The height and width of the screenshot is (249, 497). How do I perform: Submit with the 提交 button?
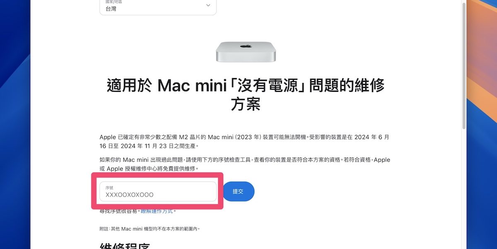tap(239, 192)
